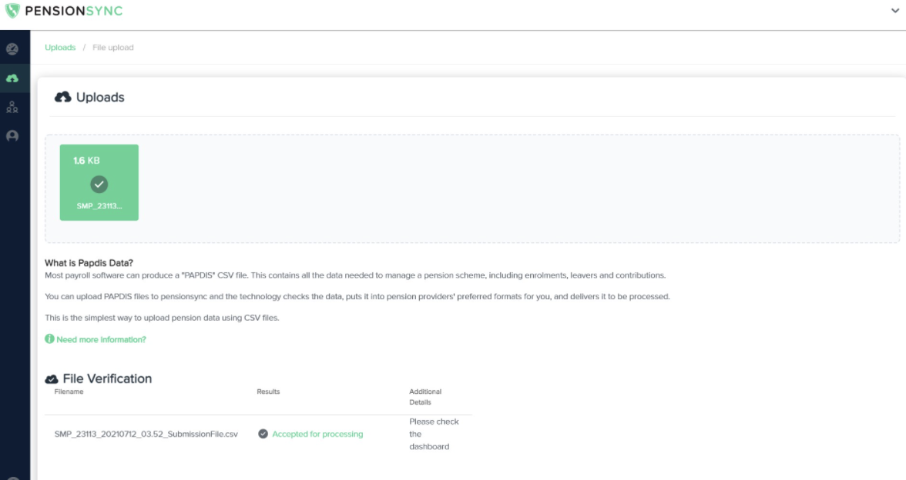Select the 'File upload' breadcrumb item
Image resolution: width=906 pixels, height=480 pixels.
click(x=112, y=47)
